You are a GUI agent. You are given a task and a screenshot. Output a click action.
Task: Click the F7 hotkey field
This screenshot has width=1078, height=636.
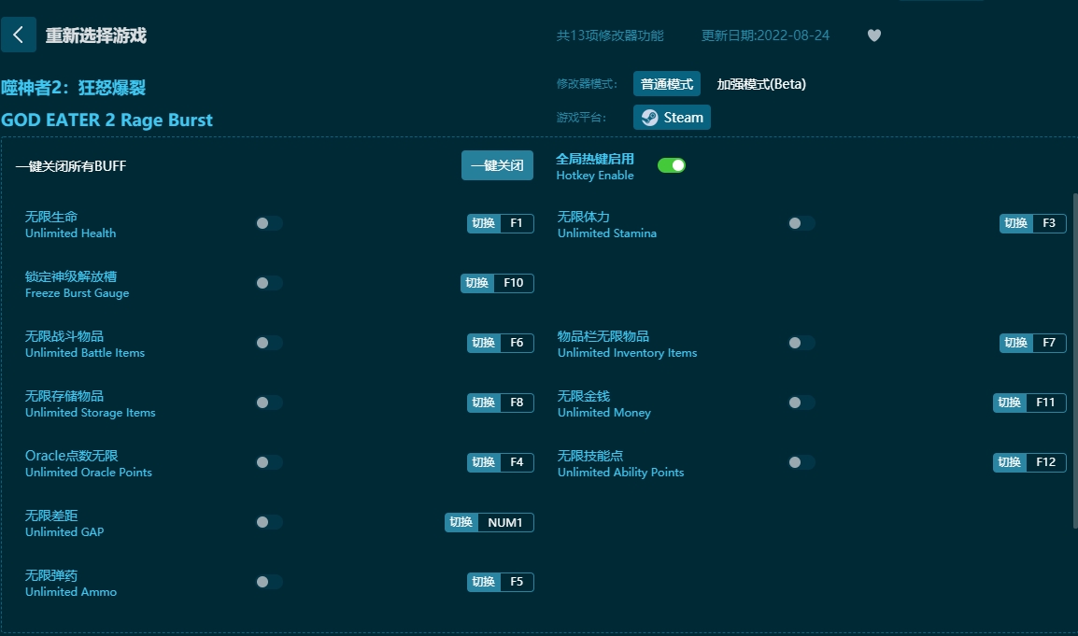coord(1049,343)
